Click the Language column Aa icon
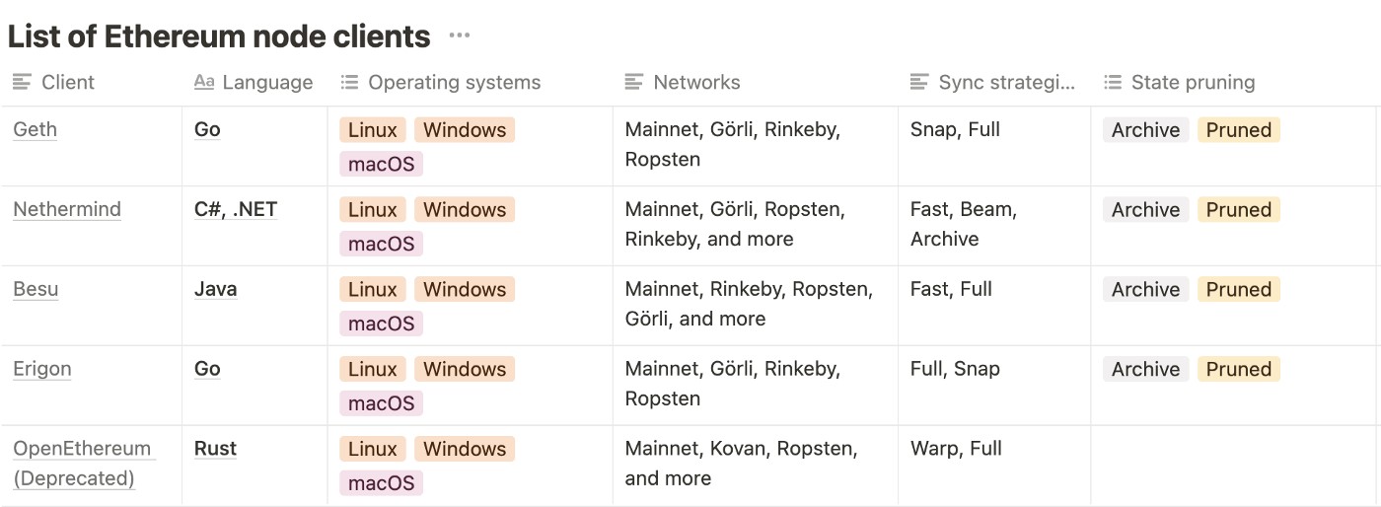The height and width of the screenshot is (507, 1381). tap(204, 83)
